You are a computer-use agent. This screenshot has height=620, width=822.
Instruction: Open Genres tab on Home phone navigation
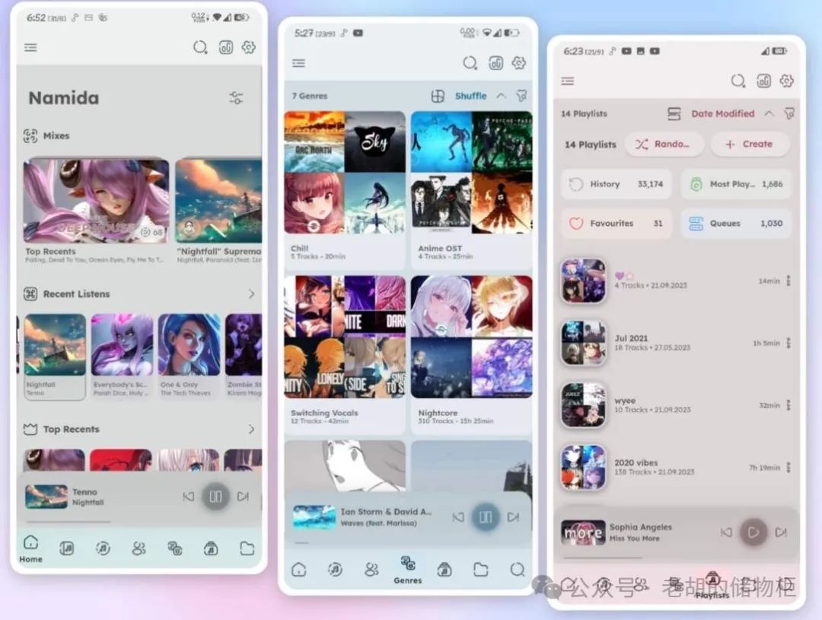click(x=174, y=548)
